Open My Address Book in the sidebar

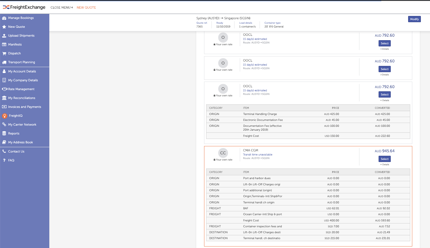20,142
